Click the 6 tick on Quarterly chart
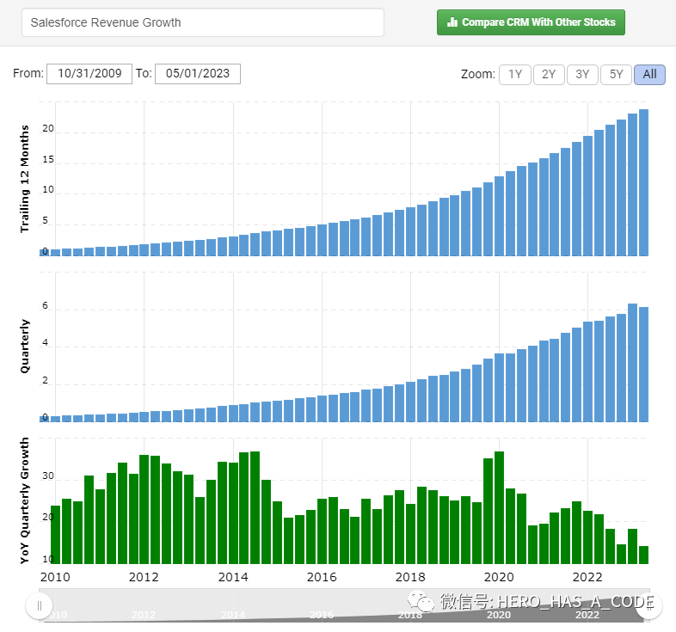Image resolution: width=676 pixels, height=632 pixels. [x=46, y=305]
